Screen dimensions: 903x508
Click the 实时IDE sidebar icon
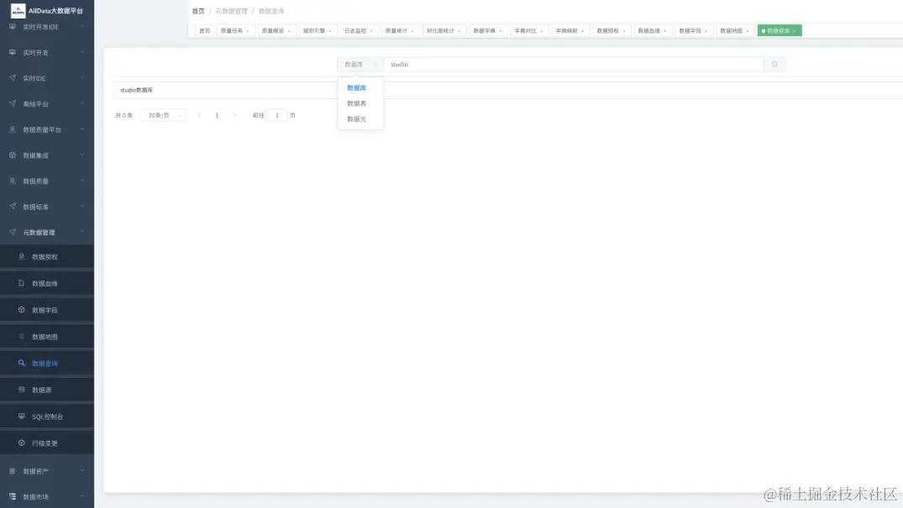pyautogui.click(x=13, y=78)
